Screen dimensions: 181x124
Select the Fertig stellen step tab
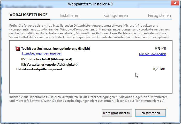[160, 16]
